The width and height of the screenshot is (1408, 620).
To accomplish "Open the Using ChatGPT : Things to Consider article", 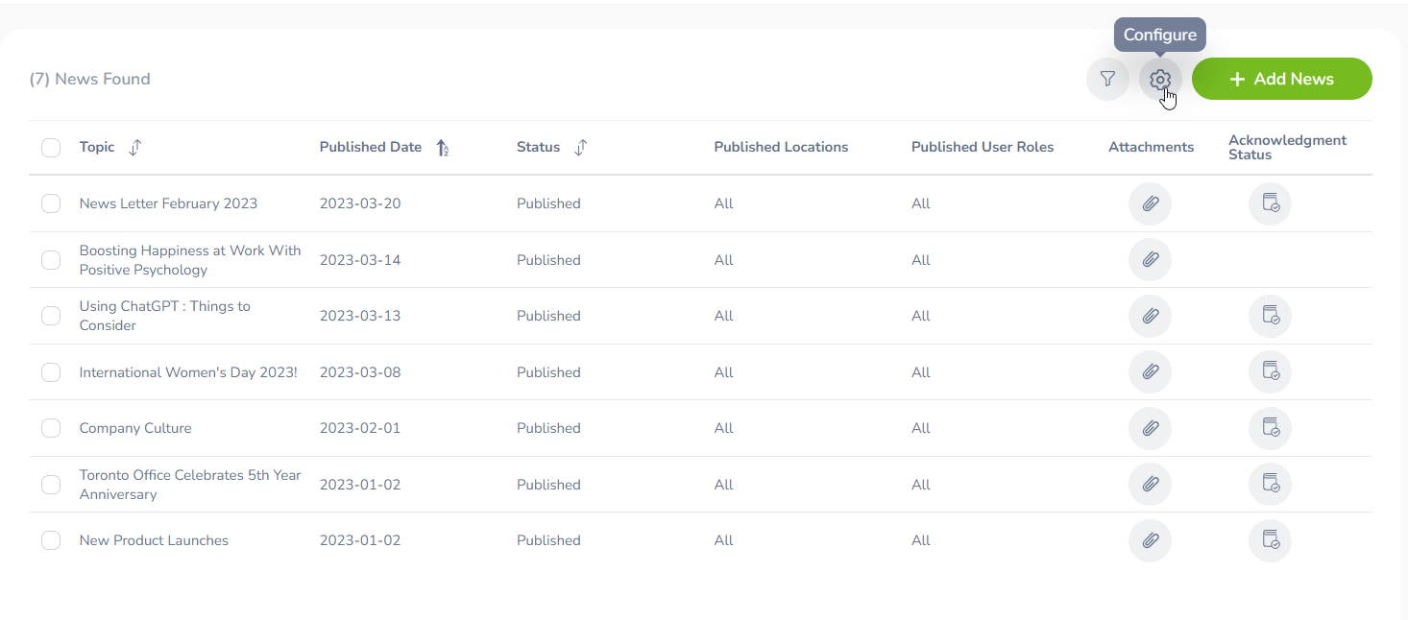I will click(164, 316).
